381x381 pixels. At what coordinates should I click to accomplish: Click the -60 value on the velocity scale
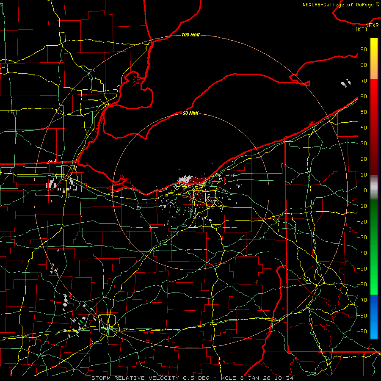[x=362, y=284]
